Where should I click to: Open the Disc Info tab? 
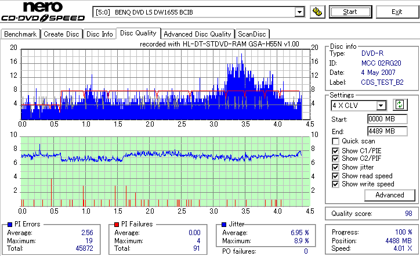[100, 34]
